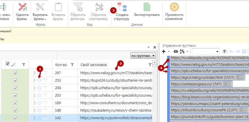Click the sigma button next to infourok.ru group
This screenshot has height=122, width=249.
[243, 110]
